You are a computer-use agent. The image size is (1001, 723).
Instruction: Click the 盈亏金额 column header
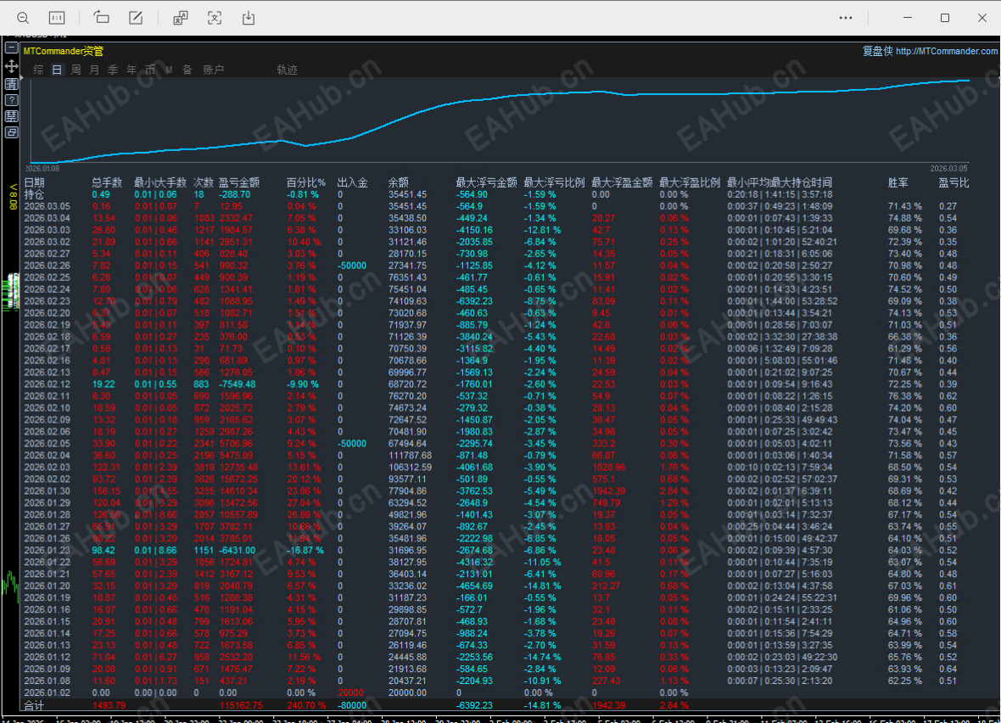pyautogui.click(x=238, y=182)
